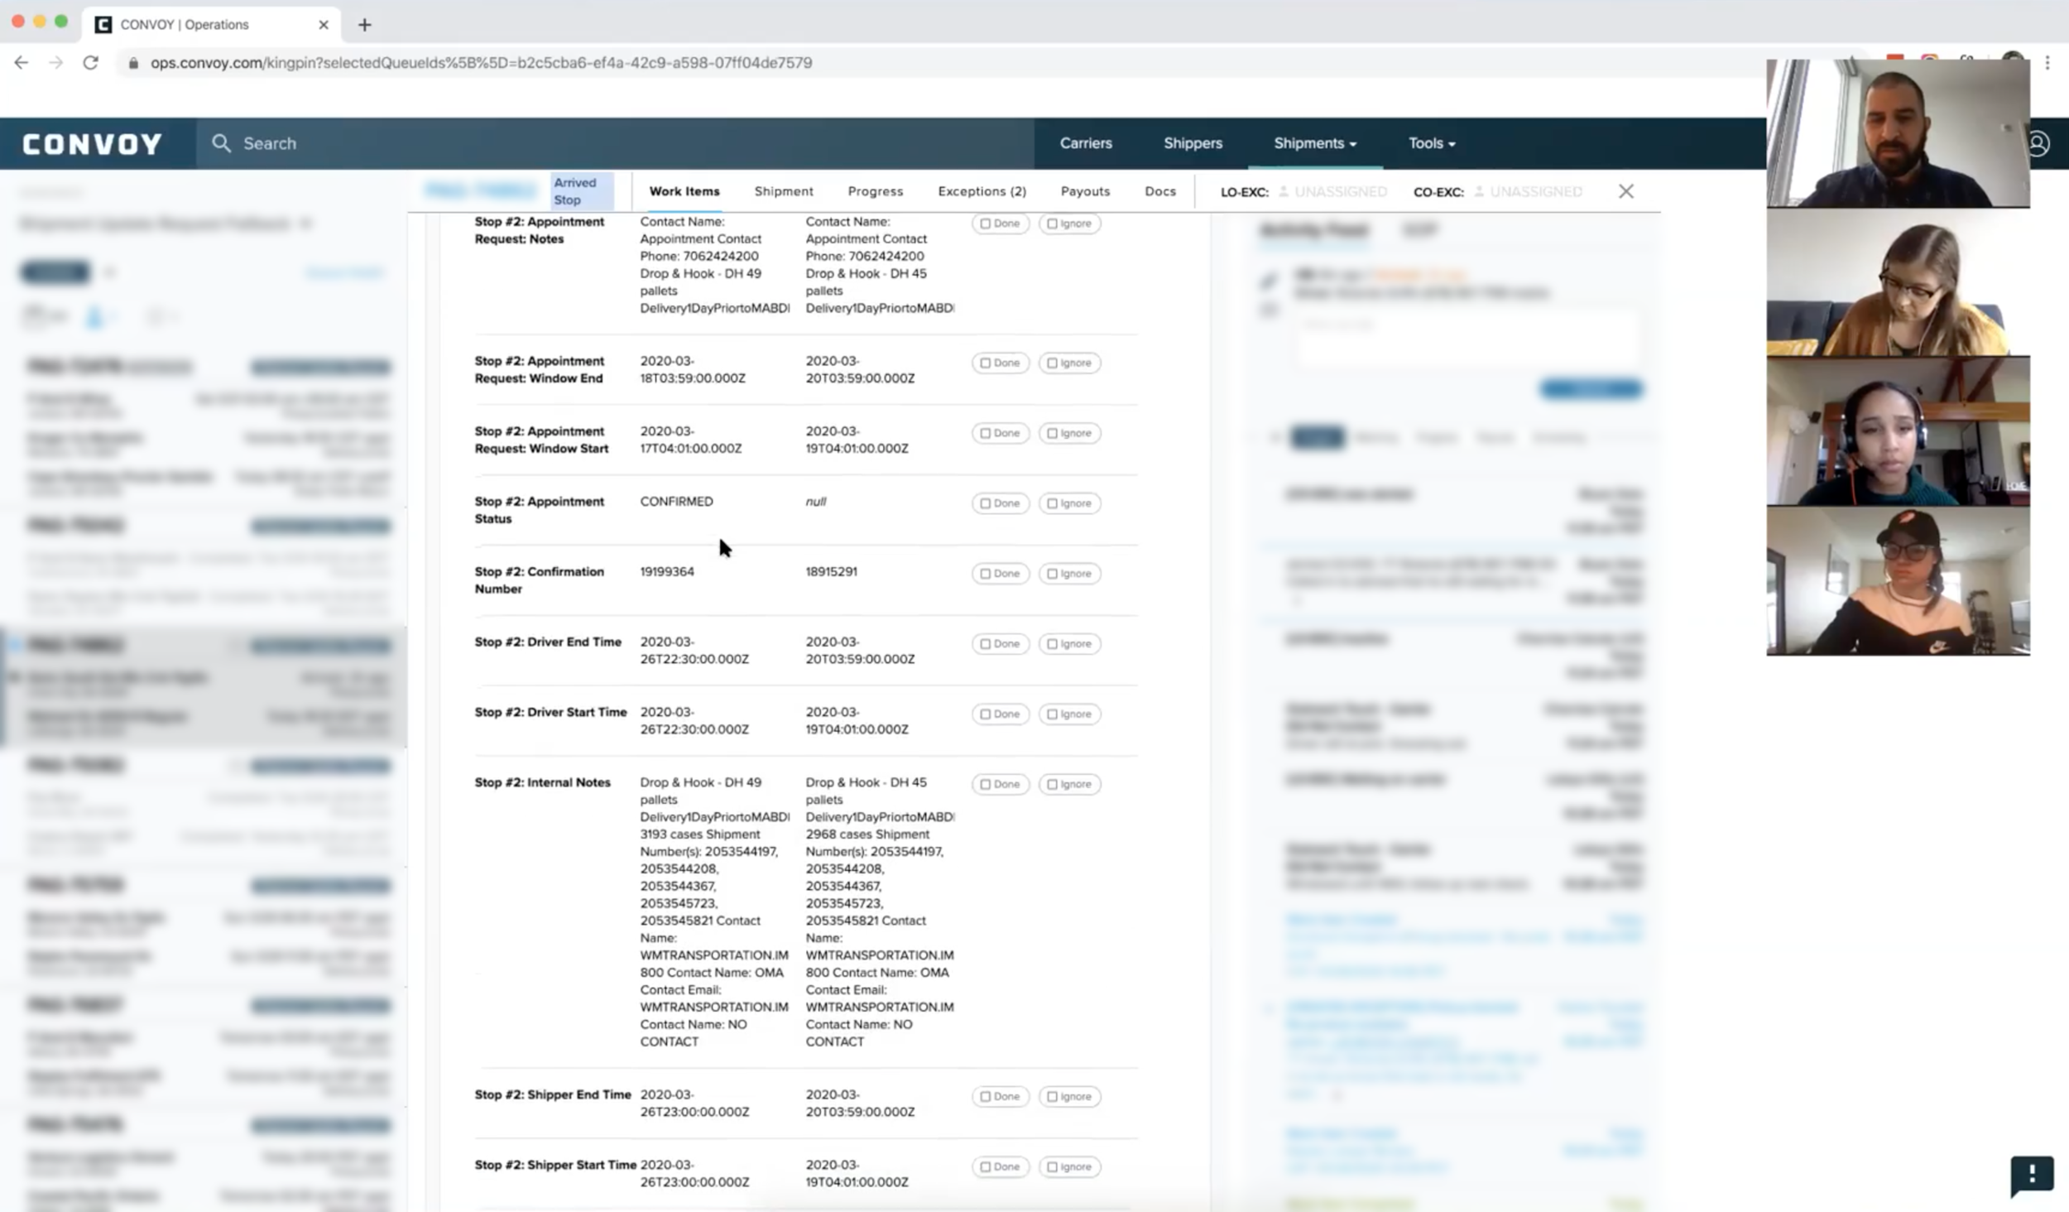Click the search magnifier icon in Convoy header
The width and height of the screenshot is (2069, 1212).
pyautogui.click(x=221, y=143)
